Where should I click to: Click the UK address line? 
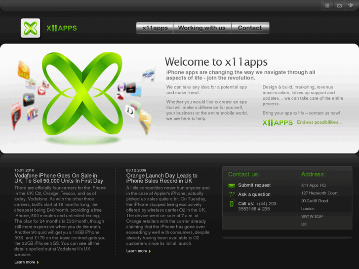(304, 225)
